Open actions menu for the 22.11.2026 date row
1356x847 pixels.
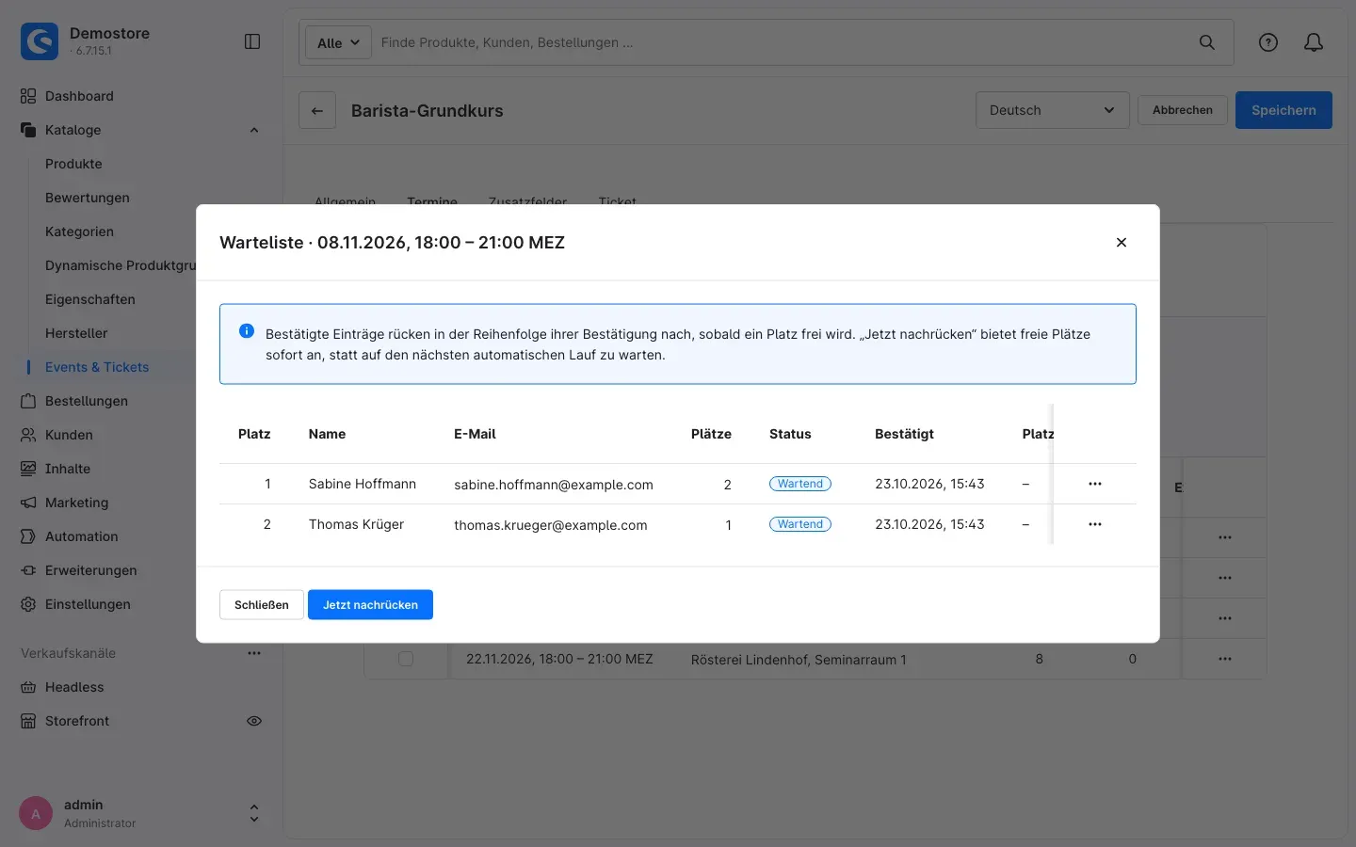tap(1224, 659)
